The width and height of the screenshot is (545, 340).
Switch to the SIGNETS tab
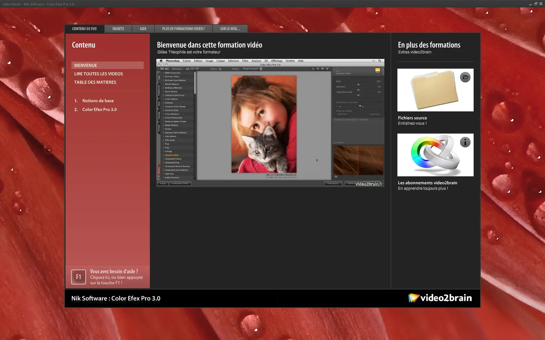click(x=118, y=29)
